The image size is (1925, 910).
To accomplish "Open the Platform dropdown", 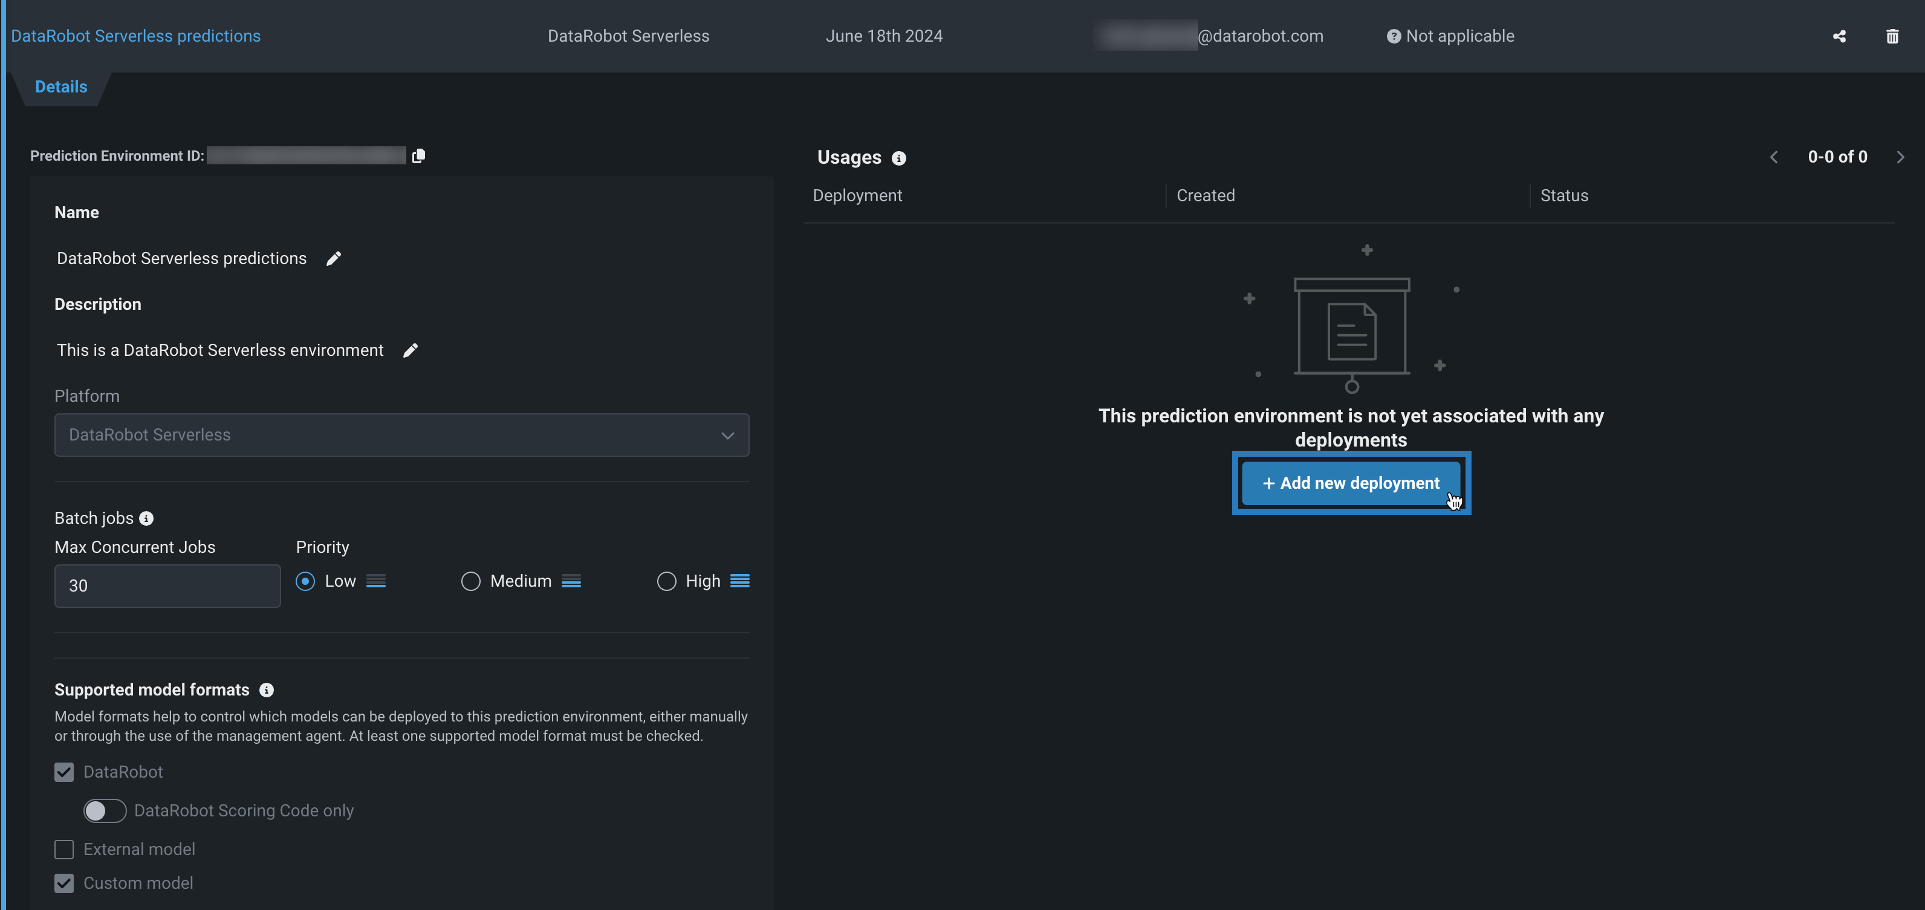I will pyautogui.click(x=401, y=435).
